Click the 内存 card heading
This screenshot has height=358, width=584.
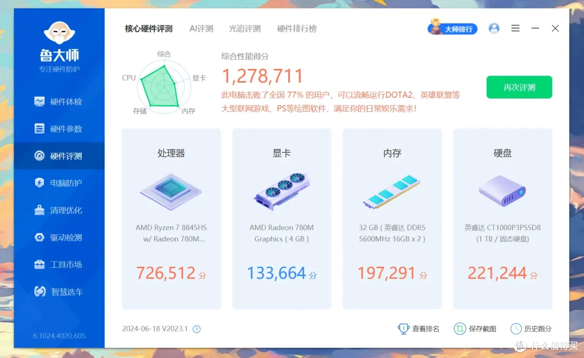pyautogui.click(x=392, y=153)
